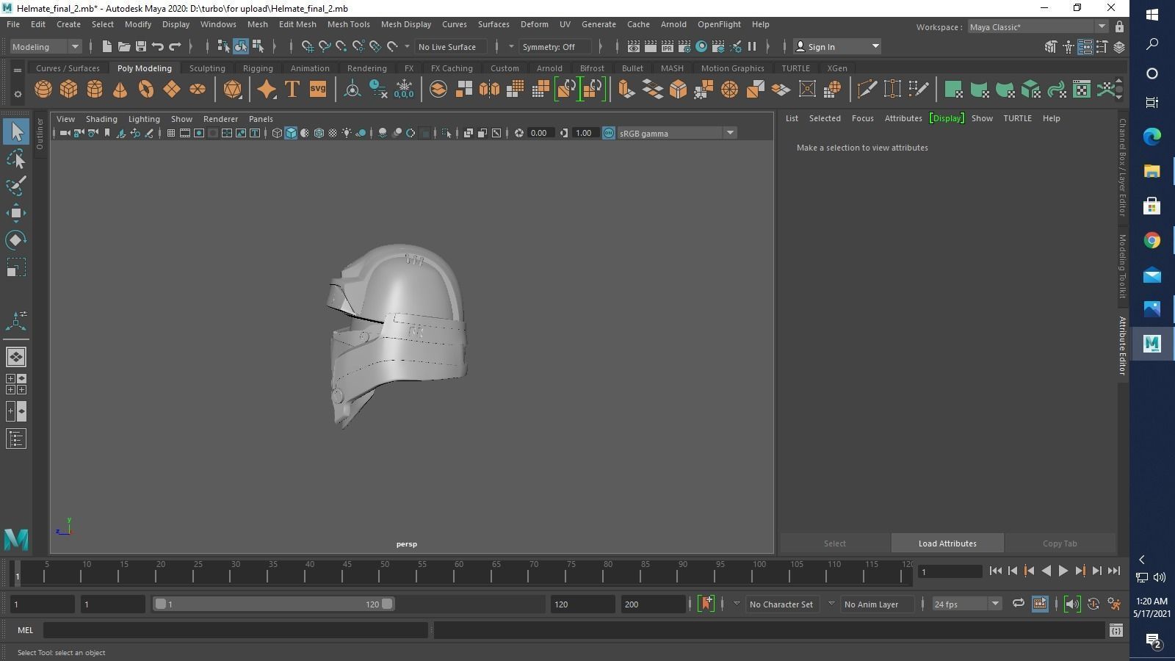
Task: Activate the Select tool in toolbox
Action: point(16,132)
